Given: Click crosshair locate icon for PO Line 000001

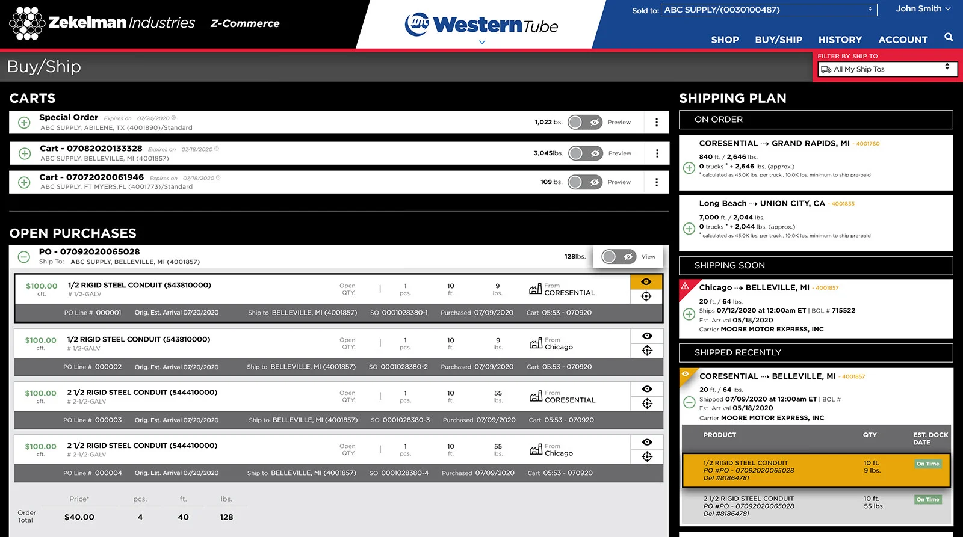Looking at the screenshot, I should pyautogui.click(x=646, y=296).
